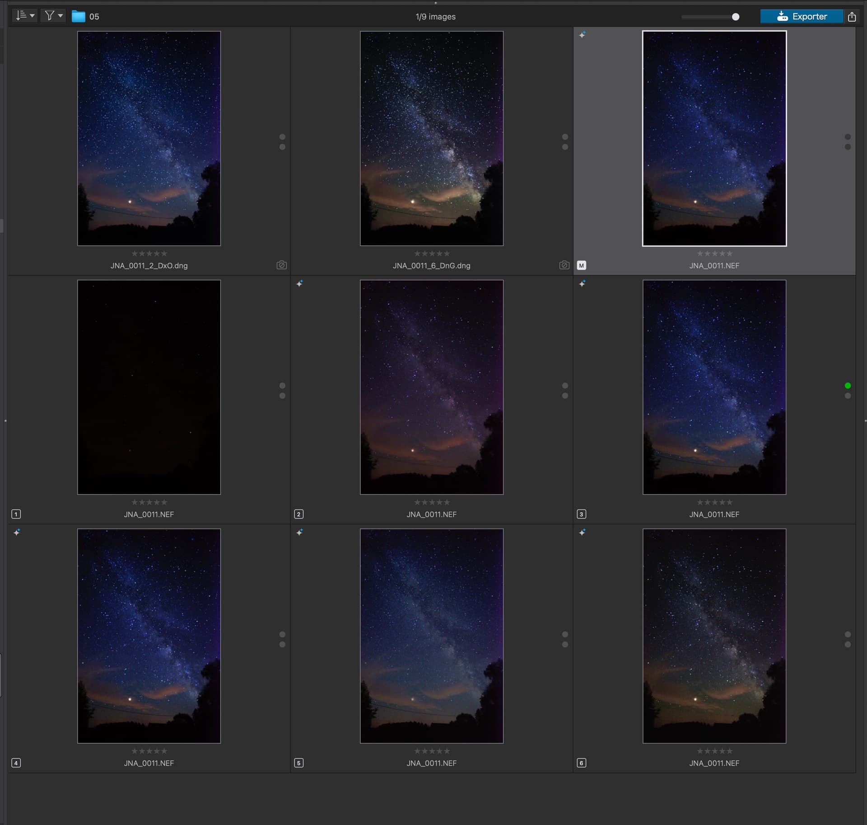Click the Exporter button
The image size is (867, 825).
tap(802, 16)
